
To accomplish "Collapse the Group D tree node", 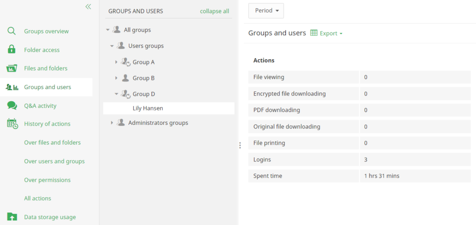I will coord(116,94).
